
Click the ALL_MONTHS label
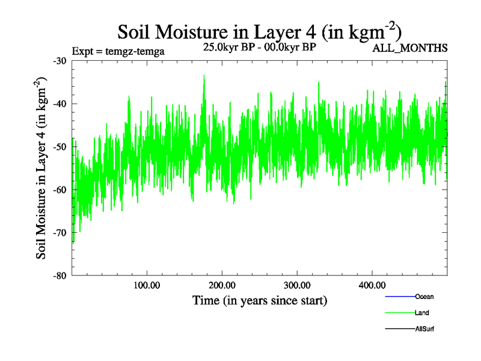click(410, 48)
